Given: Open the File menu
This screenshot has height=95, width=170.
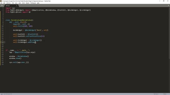Looking at the screenshot, I should coord(1,3).
